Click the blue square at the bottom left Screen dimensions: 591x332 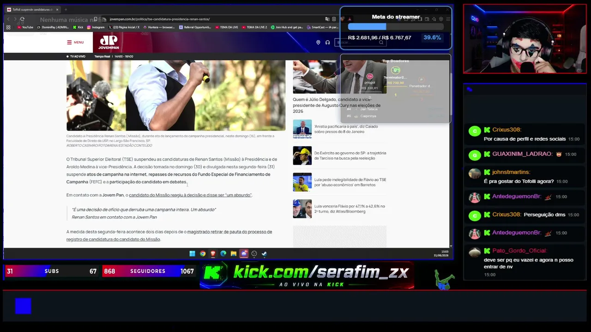23,306
